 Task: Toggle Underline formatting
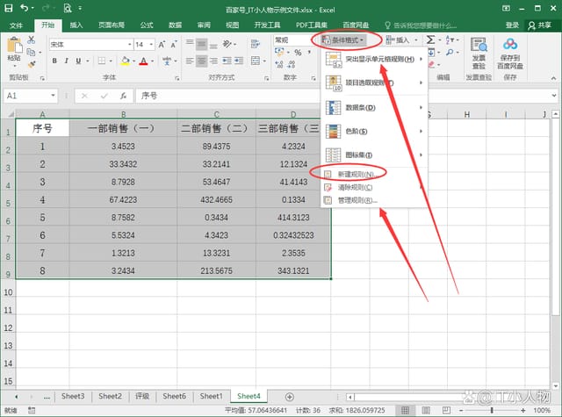tap(78, 61)
